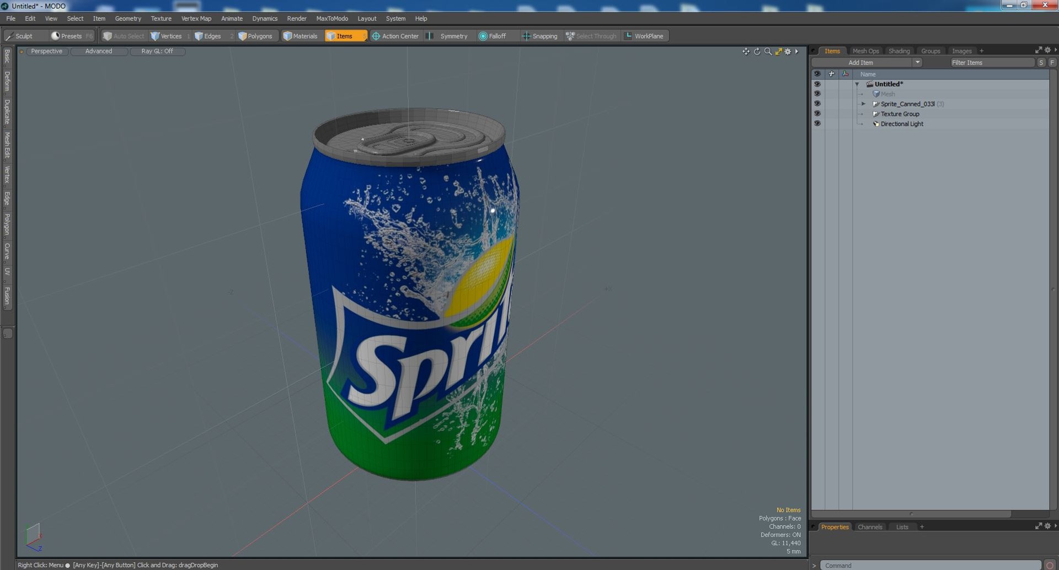Open the Action Center options
The width and height of the screenshot is (1059, 570).
point(396,36)
